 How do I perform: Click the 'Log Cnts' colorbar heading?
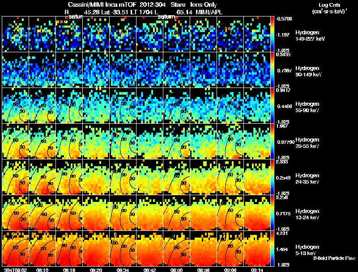pyautogui.click(x=329, y=5)
